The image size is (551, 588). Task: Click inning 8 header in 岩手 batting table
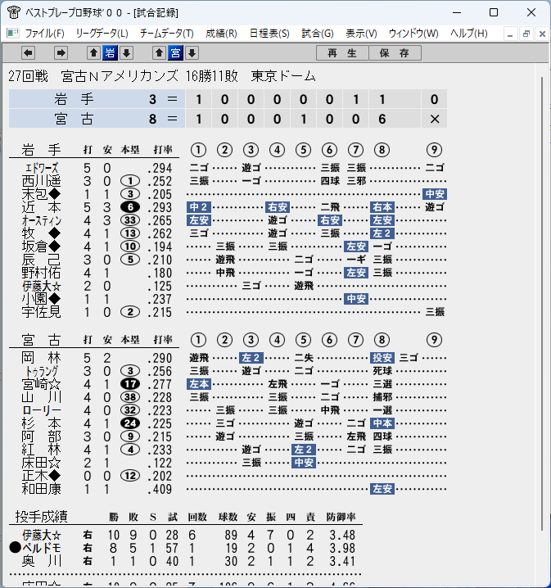tap(382, 150)
